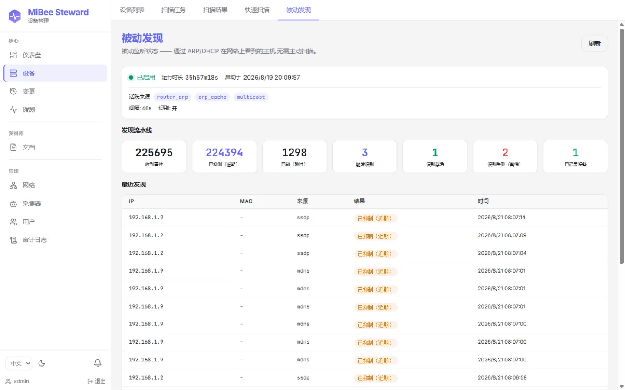
Task: Click the 退出 logout button
Action: (x=96, y=381)
